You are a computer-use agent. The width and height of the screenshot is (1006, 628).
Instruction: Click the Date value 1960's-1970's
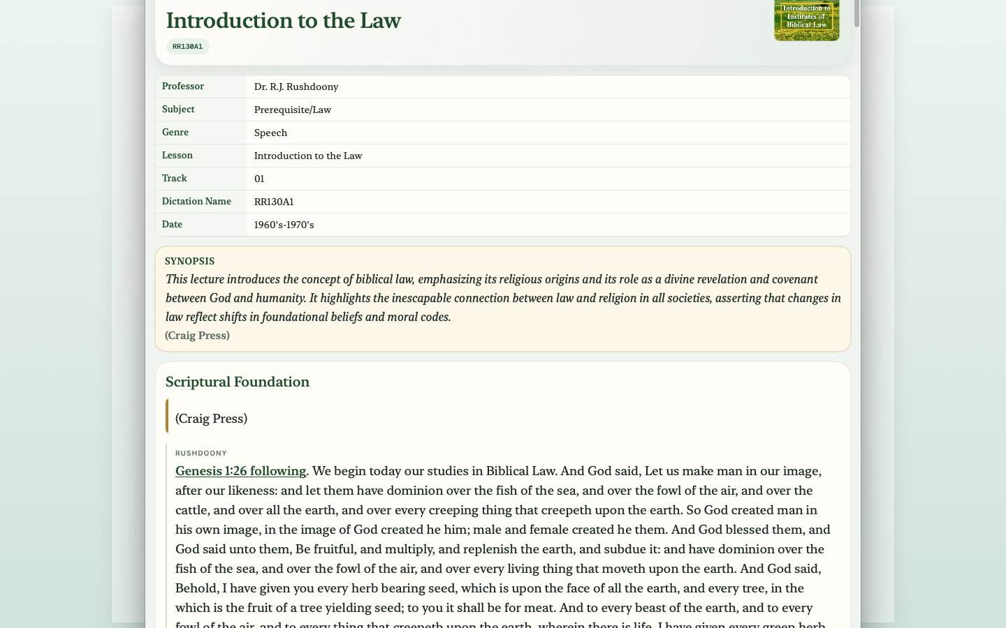[284, 225]
